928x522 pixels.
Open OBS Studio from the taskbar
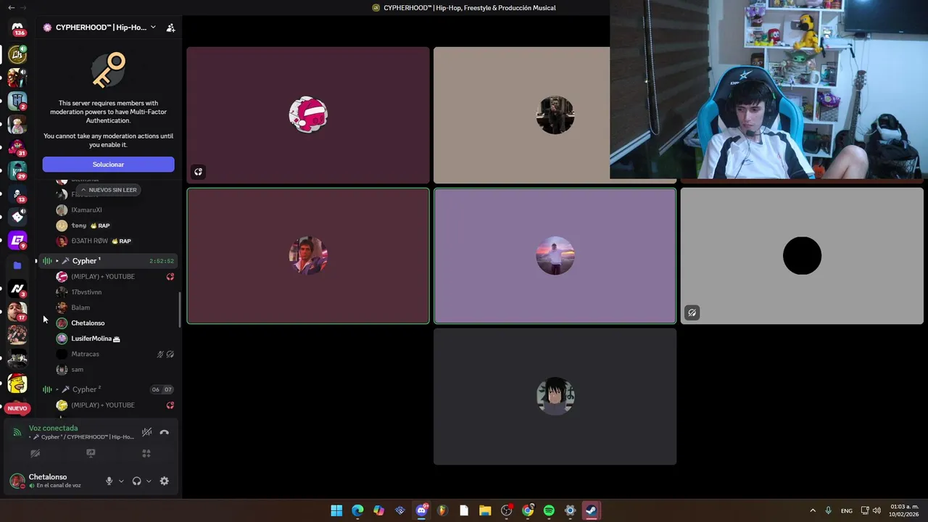[x=507, y=510]
